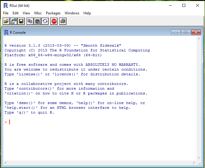Maximize the R Console child window
The image size is (205, 168).
pyautogui.click(x=186, y=32)
